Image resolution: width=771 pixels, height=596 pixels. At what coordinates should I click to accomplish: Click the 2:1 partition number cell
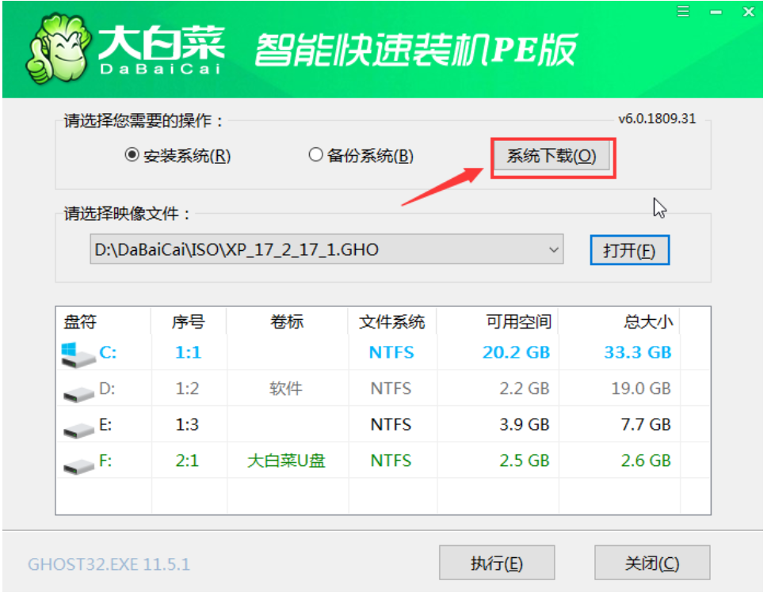point(187,461)
